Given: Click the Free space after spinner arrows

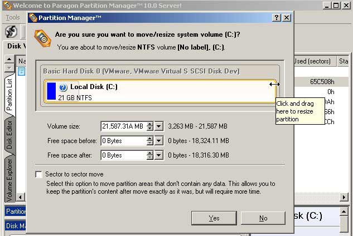Looking at the screenshot, I should tap(150, 155).
